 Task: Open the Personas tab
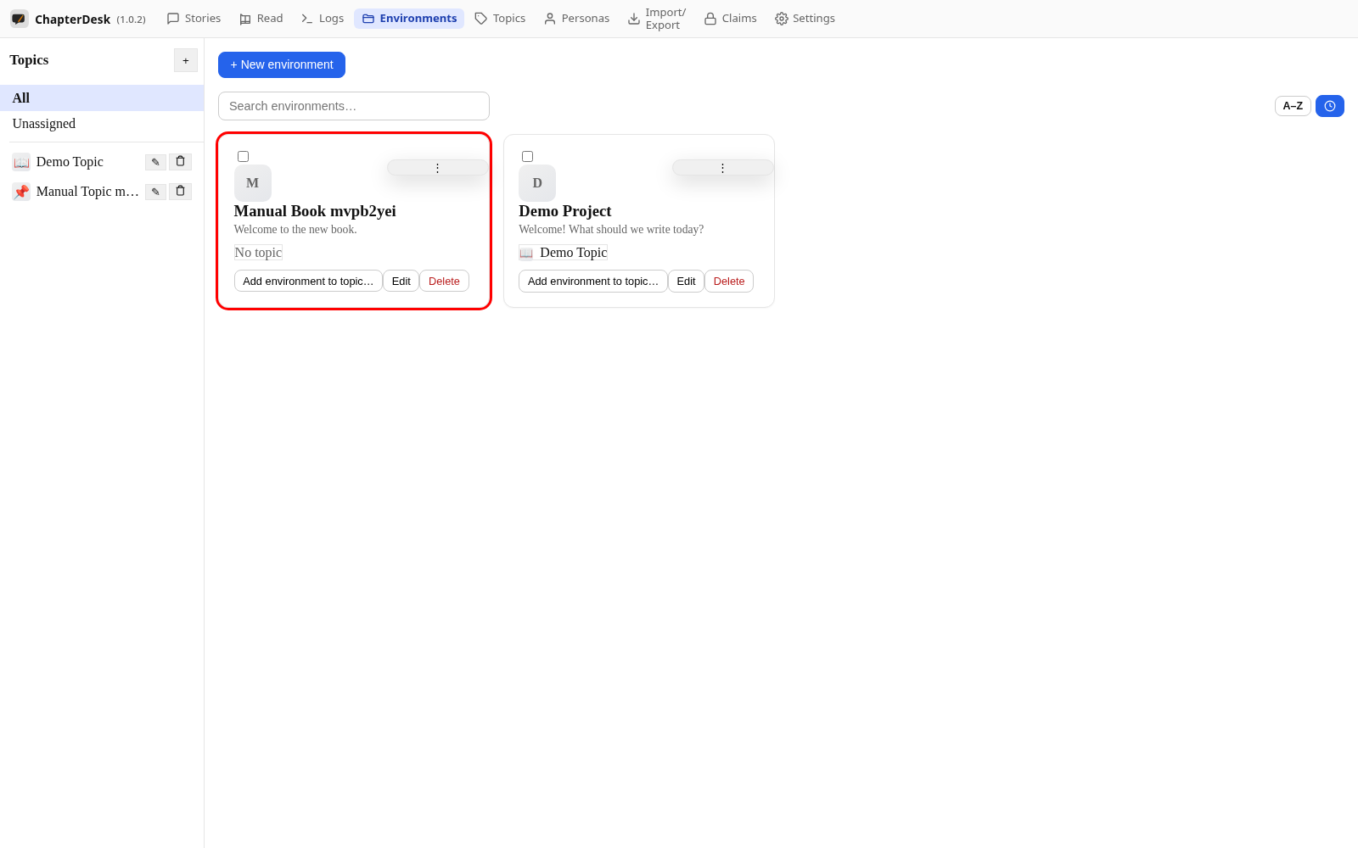point(577,19)
